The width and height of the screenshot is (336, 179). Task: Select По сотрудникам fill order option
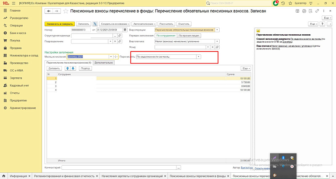click(x=165, y=36)
